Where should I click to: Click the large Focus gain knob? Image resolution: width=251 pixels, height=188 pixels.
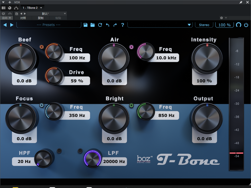coord(21,118)
